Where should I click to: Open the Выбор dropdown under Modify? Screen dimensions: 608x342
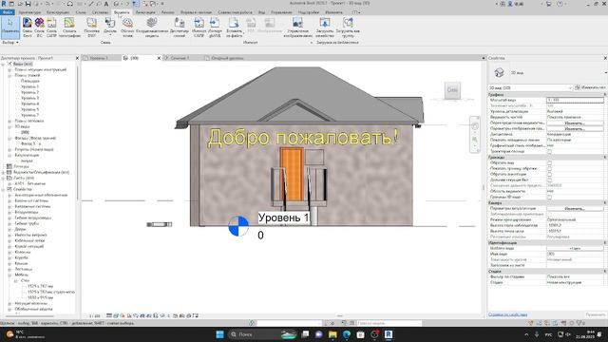coord(10,42)
